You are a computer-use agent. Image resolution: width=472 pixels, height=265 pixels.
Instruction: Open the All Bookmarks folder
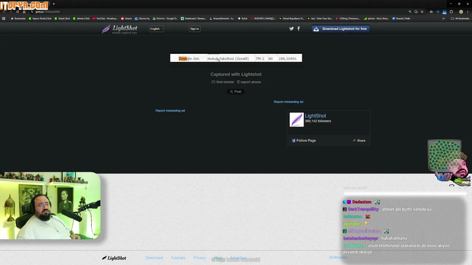(460, 18)
